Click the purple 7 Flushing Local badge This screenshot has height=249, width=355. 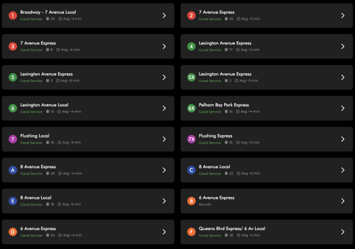pyautogui.click(x=12, y=139)
